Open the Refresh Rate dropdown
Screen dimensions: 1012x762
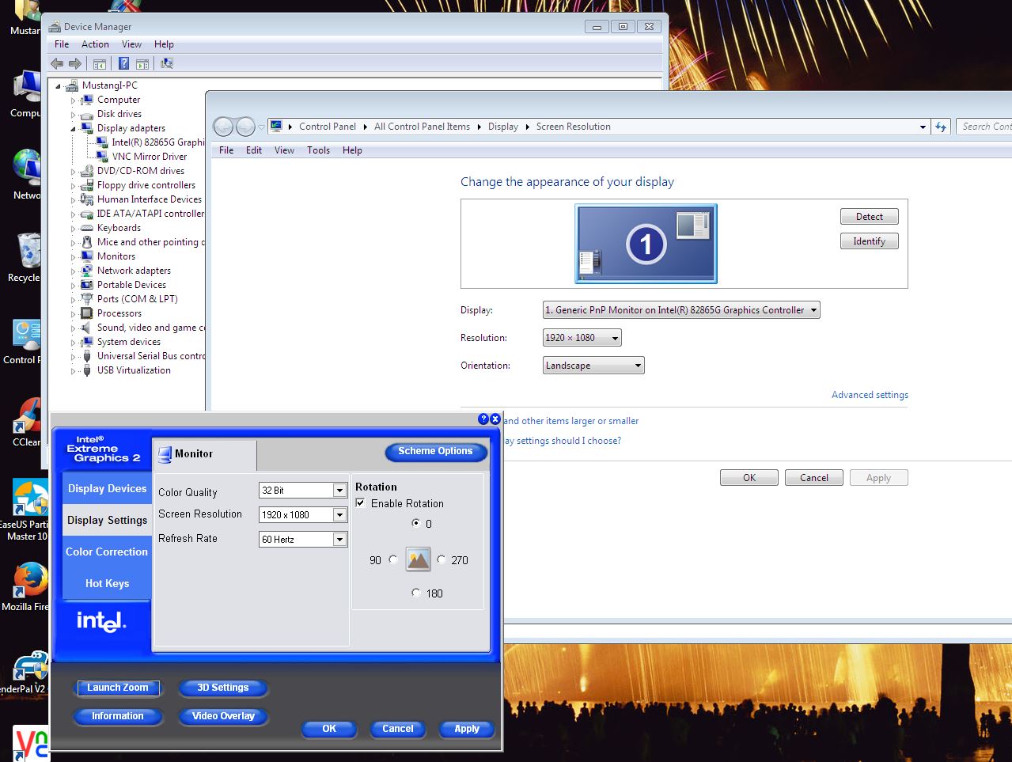click(339, 540)
